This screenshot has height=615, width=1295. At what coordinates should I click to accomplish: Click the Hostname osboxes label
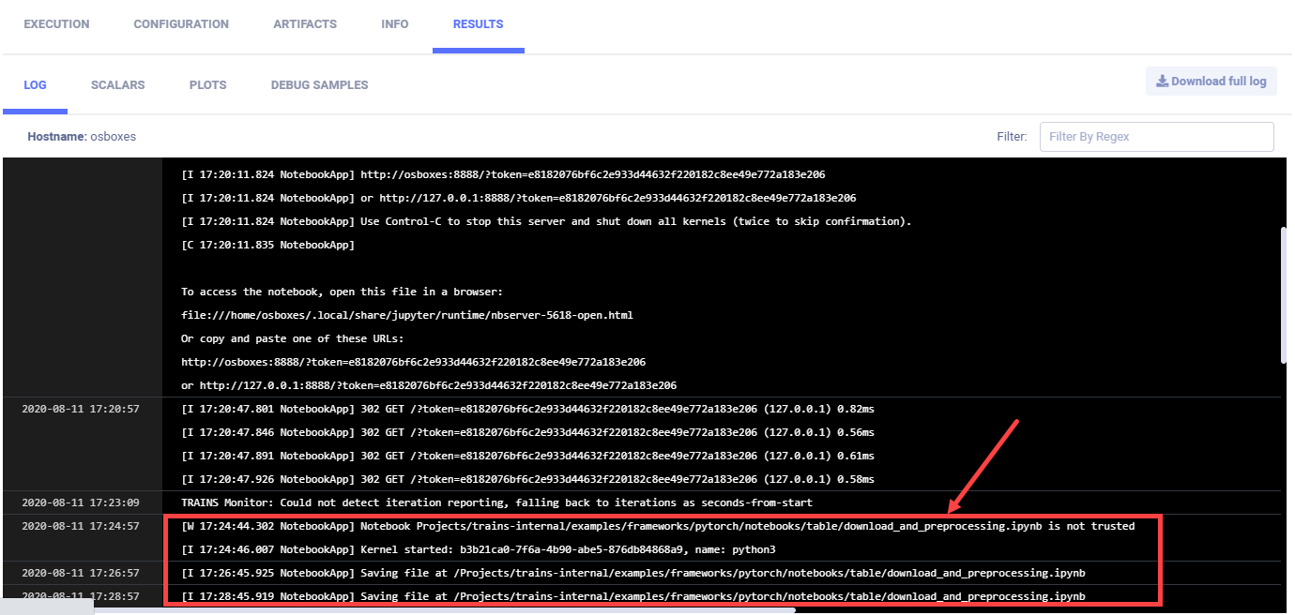click(82, 137)
